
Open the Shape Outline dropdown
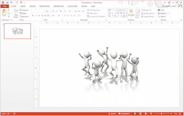(x=148, y=13)
